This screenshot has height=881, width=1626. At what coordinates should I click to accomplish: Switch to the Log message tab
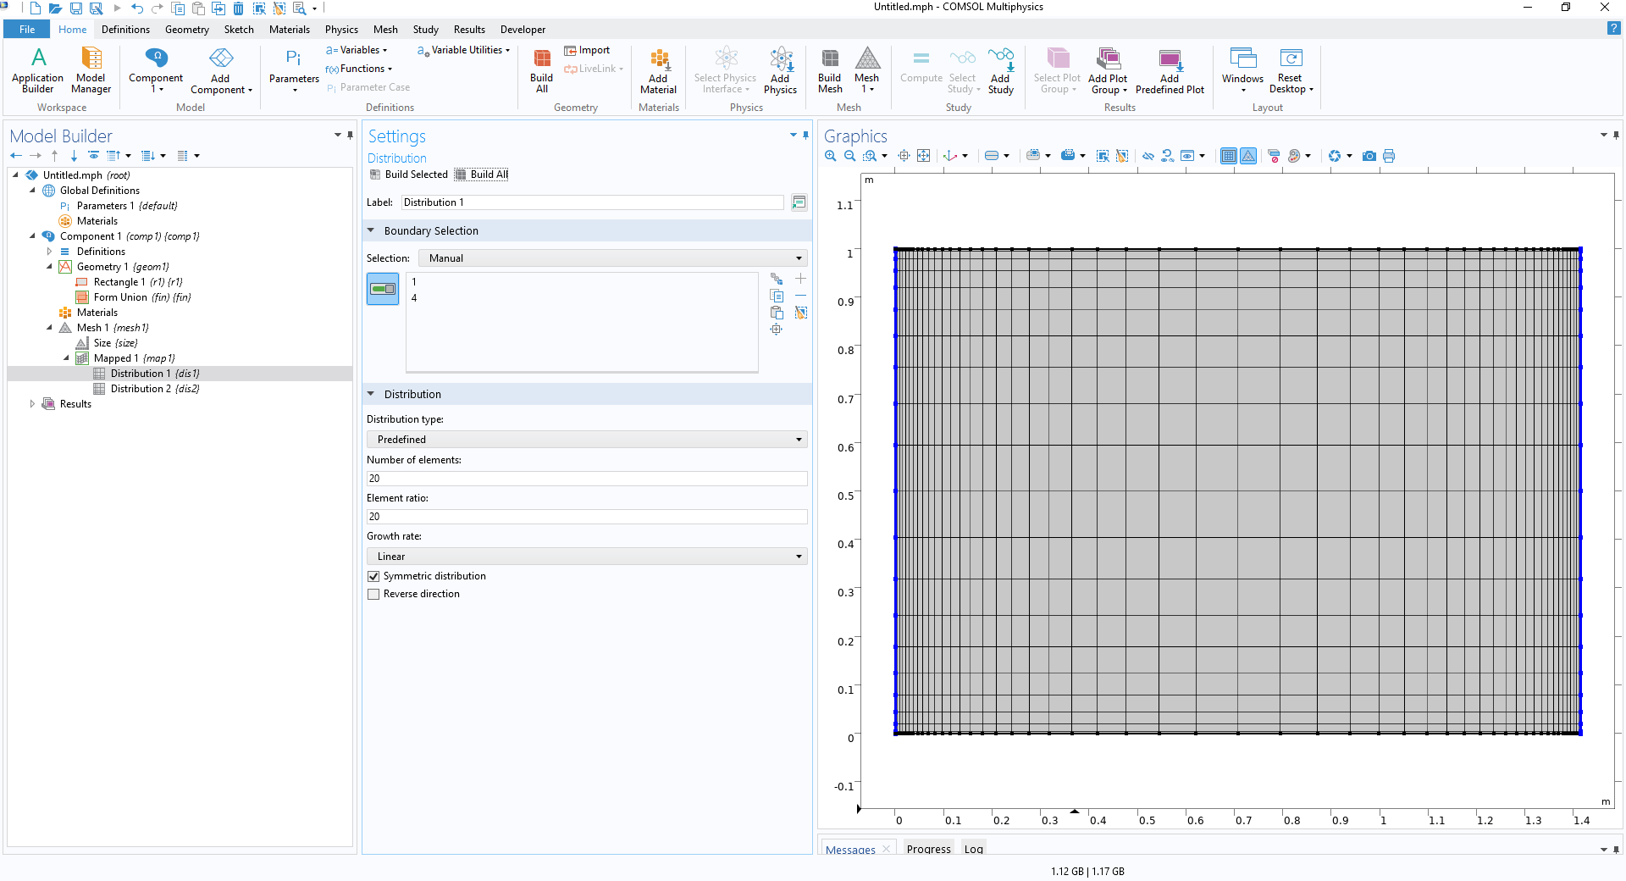972,849
